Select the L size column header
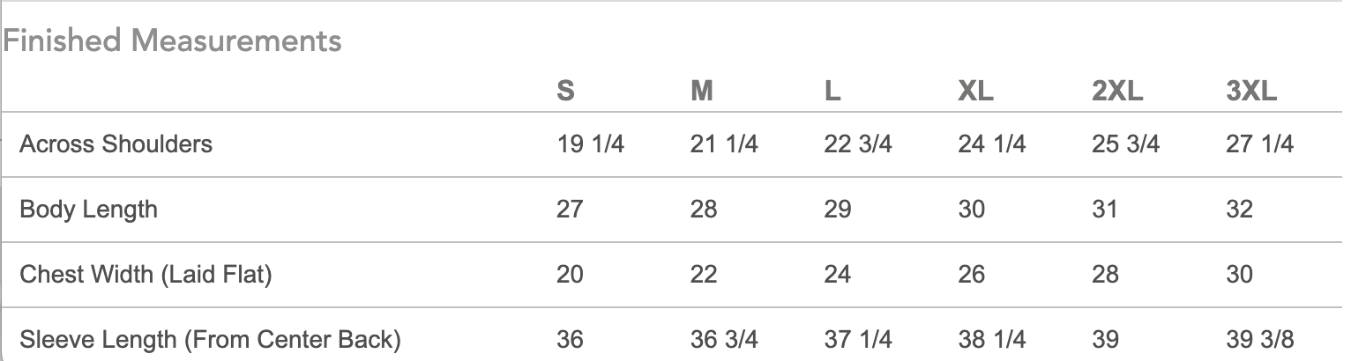This screenshot has height=361, width=1351. coord(832,91)
